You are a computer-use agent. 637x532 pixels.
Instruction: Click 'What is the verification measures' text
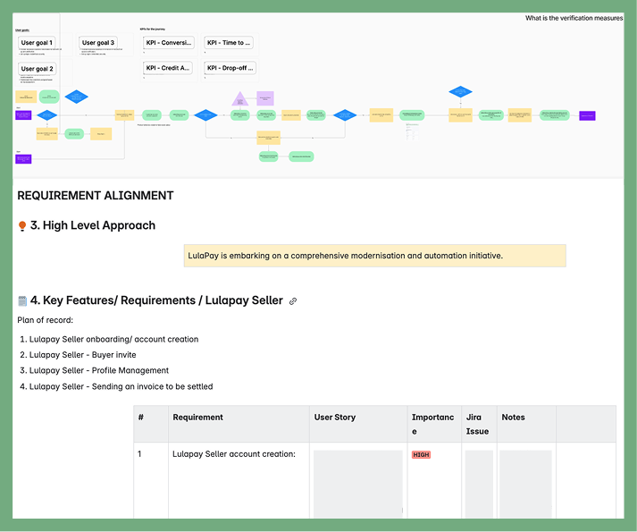click(574, 18)
